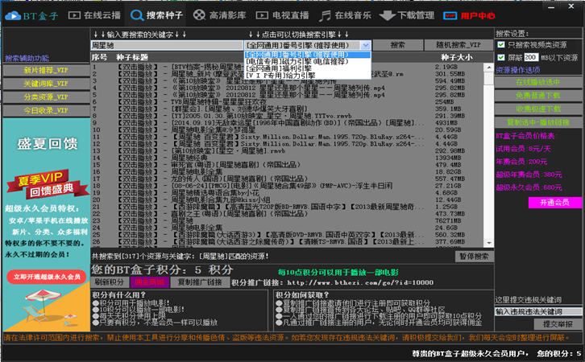Click the results list scrollbar down arrow
Screen dimensions: 585x362
tap(489, 243)
